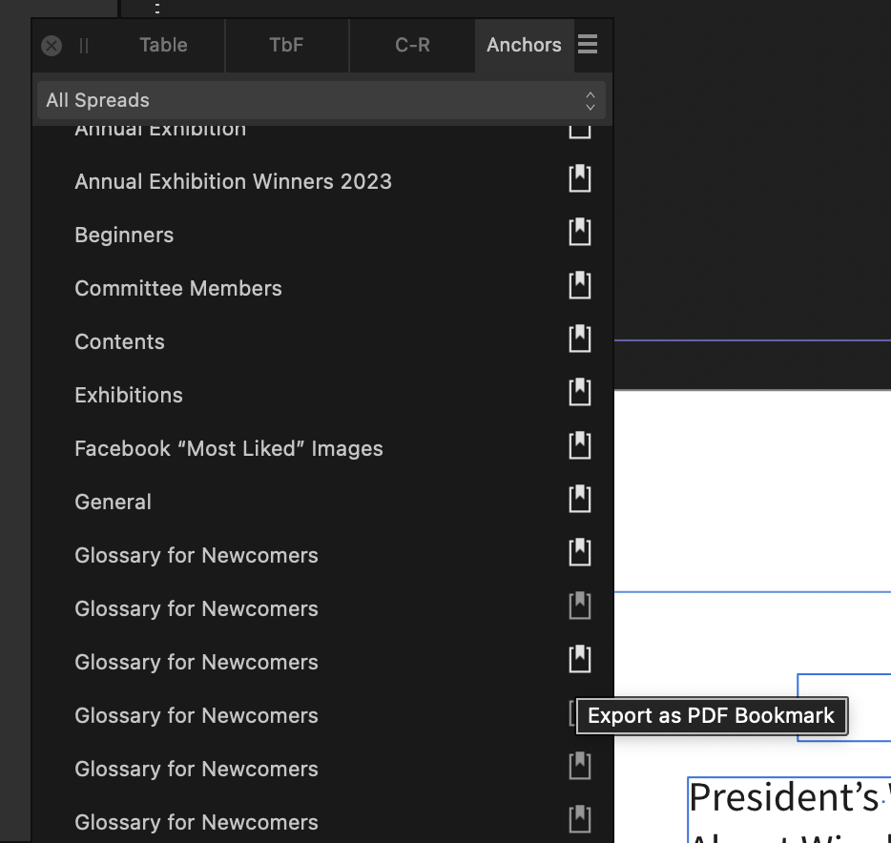Select the Beginners anchor row

point(322,236)
